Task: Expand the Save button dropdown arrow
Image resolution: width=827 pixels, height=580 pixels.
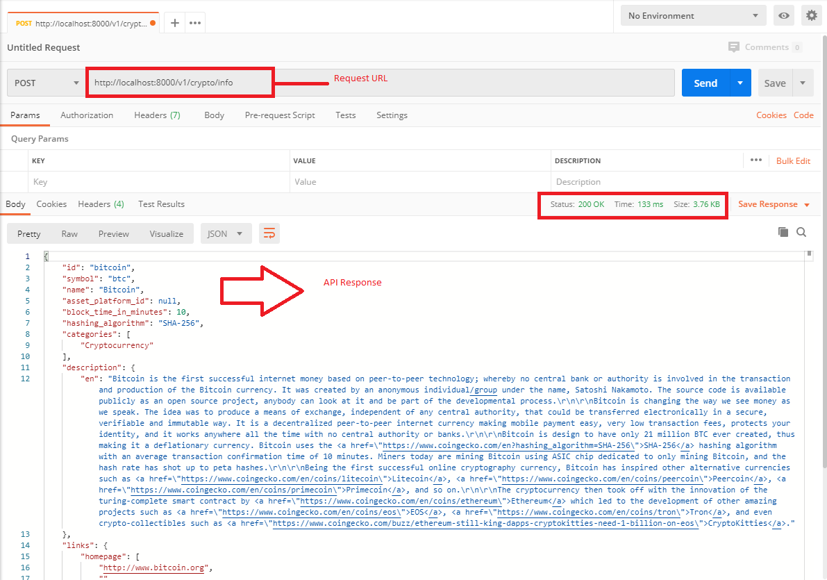Action: (x=803, y=83)
